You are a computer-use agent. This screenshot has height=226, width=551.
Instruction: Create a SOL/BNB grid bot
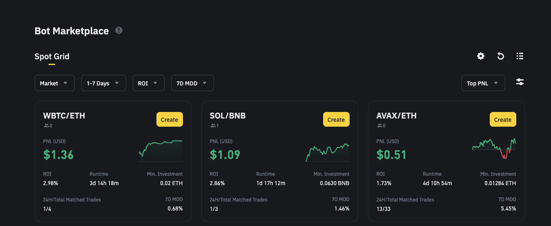coord(336,120)
